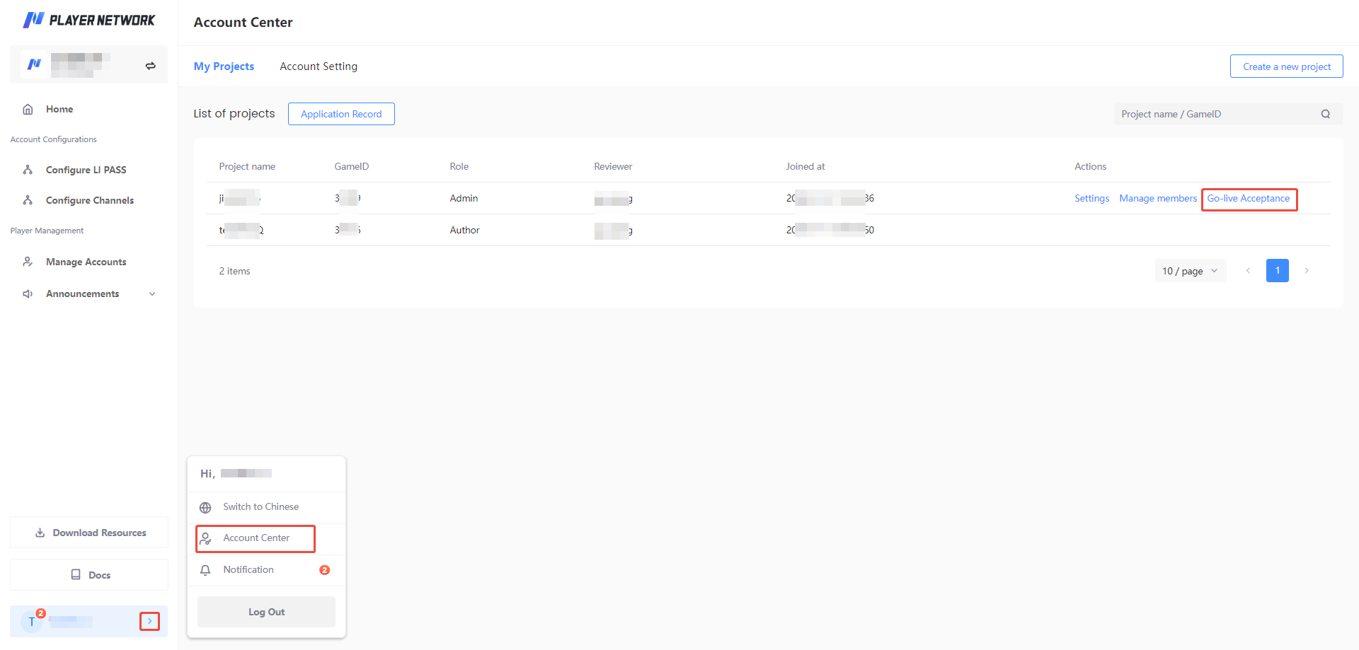The image size is (1359, 650).
Task: Open Application Record
Action: [341, 114]
